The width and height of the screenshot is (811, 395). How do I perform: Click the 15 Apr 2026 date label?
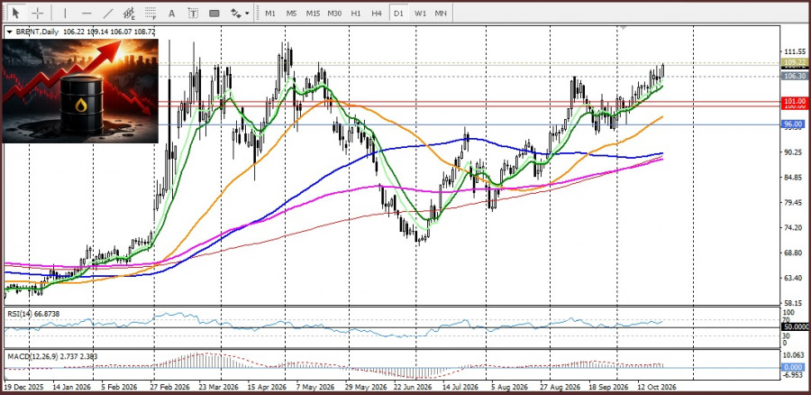point(267,387)
